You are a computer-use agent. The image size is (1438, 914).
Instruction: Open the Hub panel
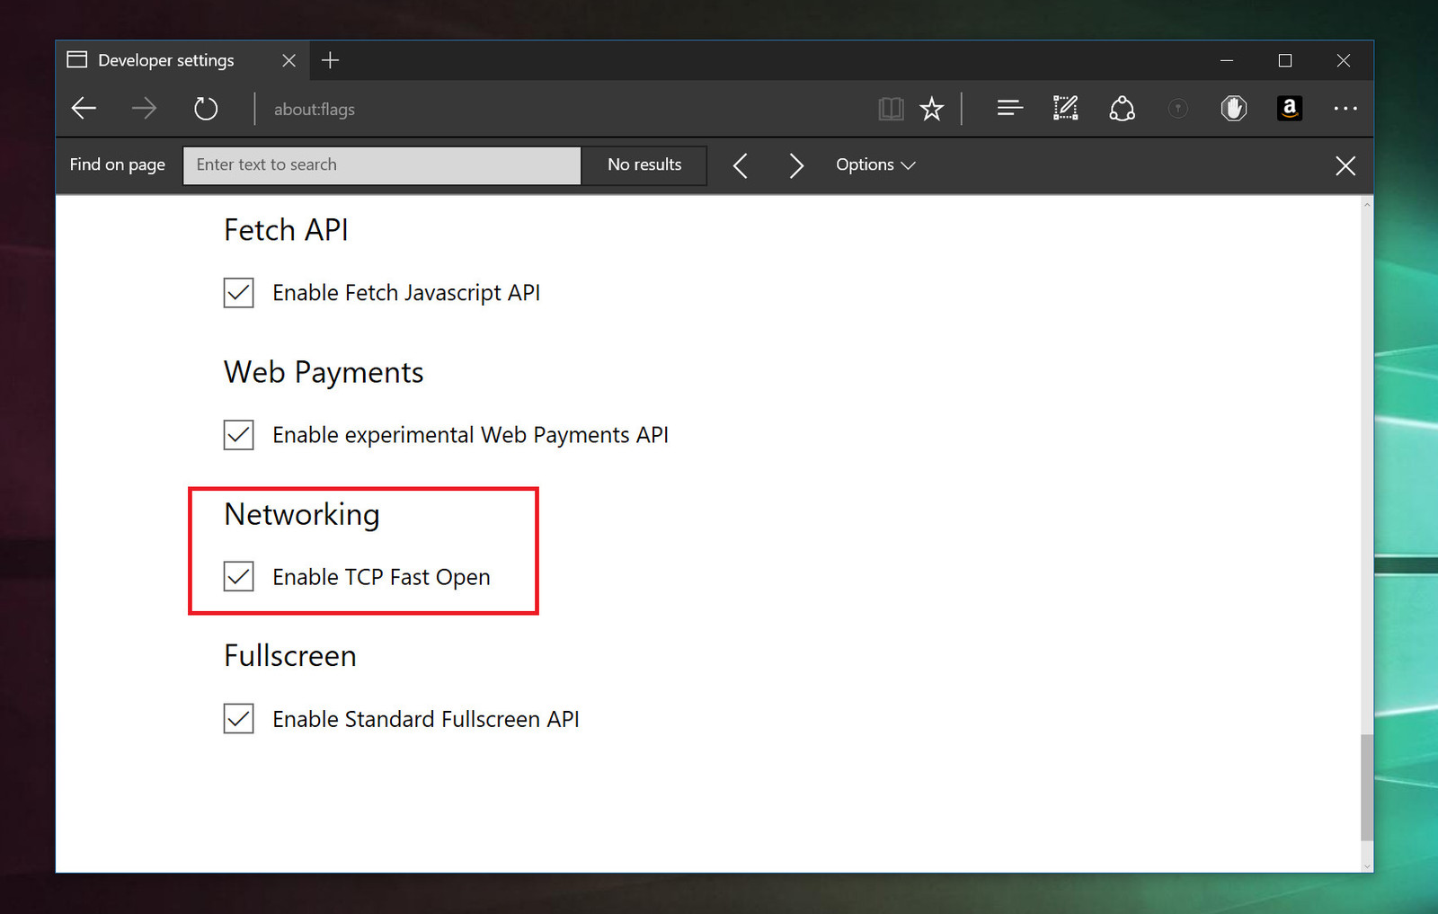click(1009, 108)
